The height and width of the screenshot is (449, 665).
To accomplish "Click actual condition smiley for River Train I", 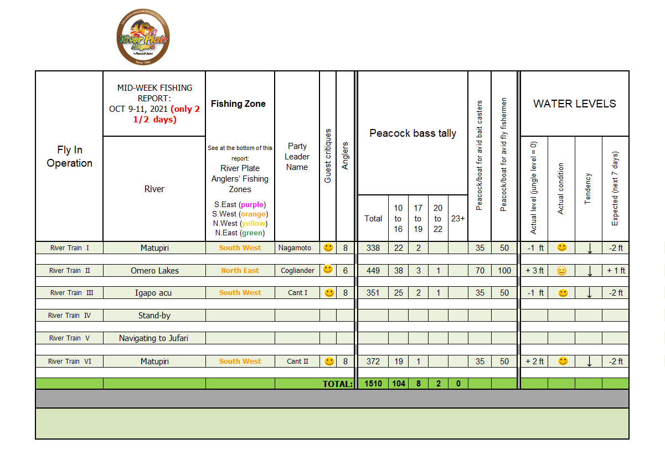I will (562, 247).
